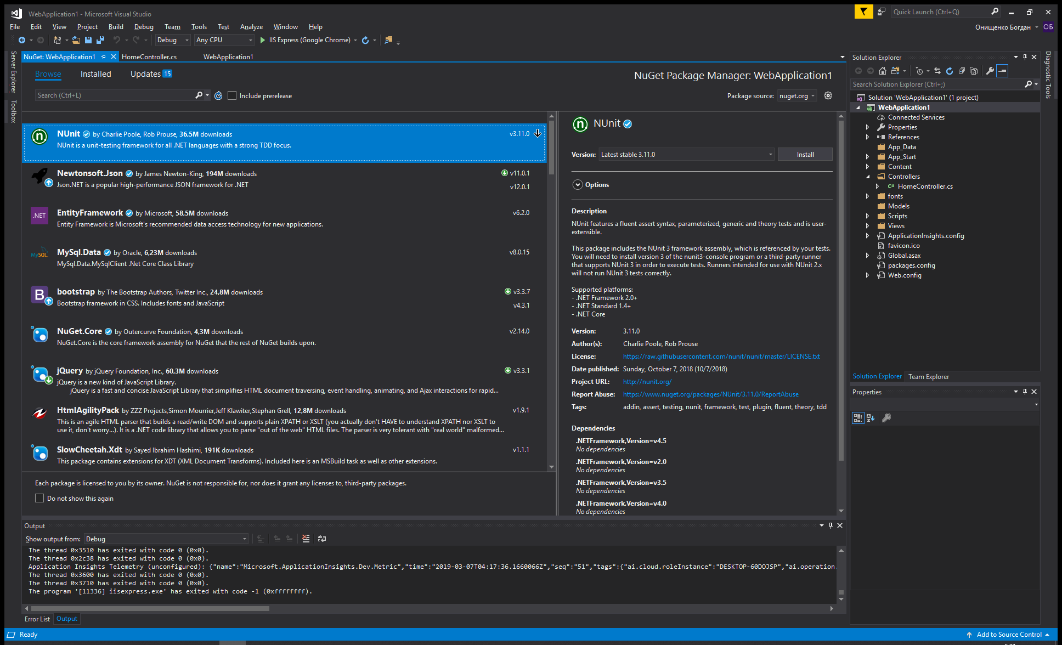Switch to the Updates tab
This screenshot has height=645, width=1062.
[x=151, y=74]
